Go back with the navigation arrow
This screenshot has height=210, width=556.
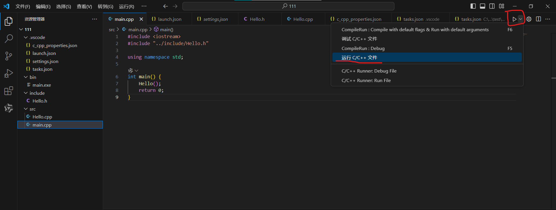click(x=165, y=6)
